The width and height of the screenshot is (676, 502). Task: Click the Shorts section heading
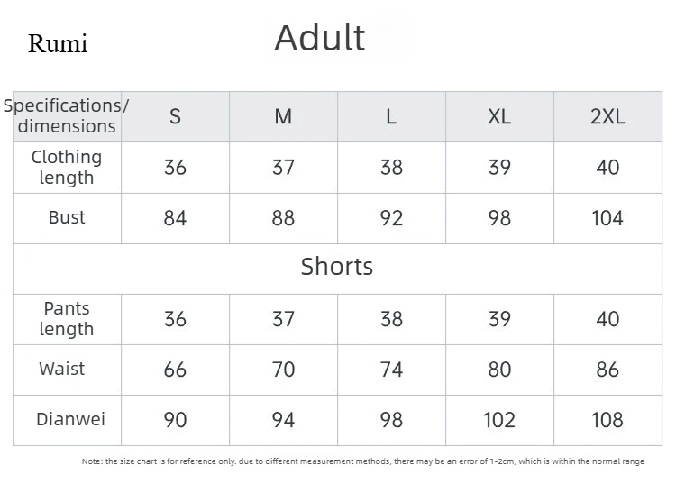tap(337, 266)
